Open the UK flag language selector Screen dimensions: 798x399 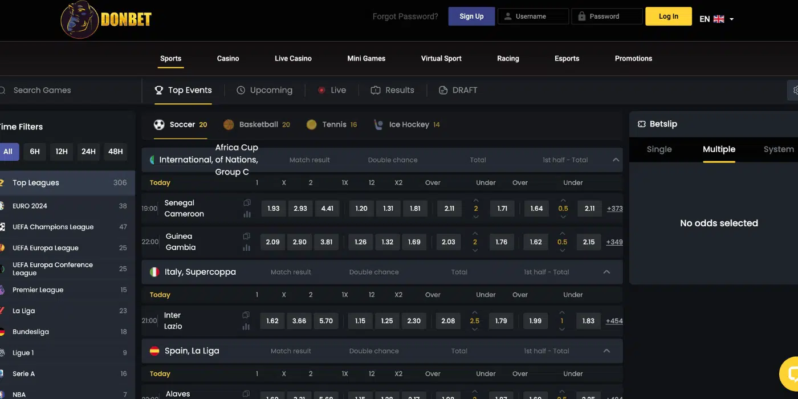tap(719, 19)
